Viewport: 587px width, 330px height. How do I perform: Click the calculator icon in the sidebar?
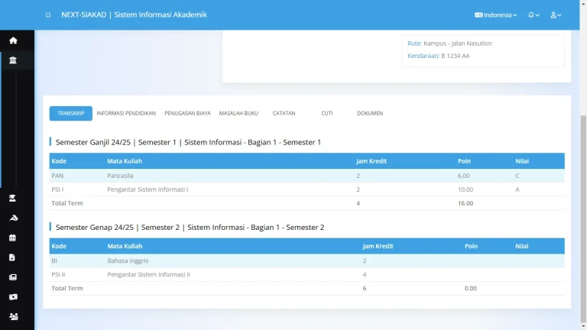coord(12,277)
